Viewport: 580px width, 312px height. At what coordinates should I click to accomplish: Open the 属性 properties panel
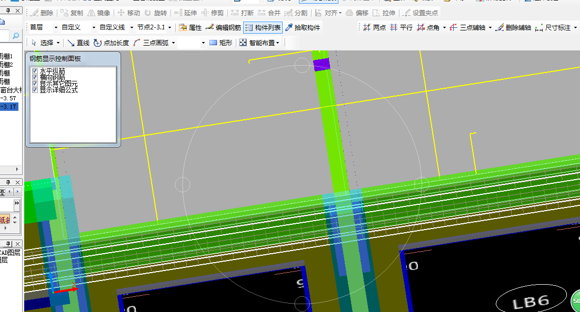click(190, 28)
